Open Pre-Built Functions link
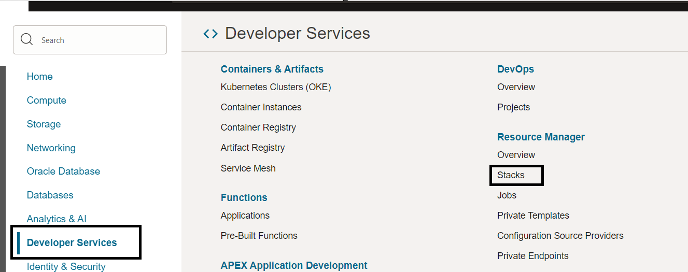This screenshot has width=688, height=272. 259,236
